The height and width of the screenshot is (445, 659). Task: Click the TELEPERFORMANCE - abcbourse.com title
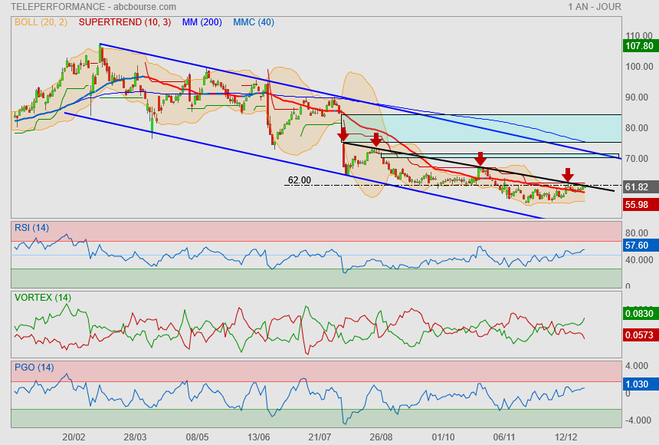pyautogui.click(x=95, y=7)
